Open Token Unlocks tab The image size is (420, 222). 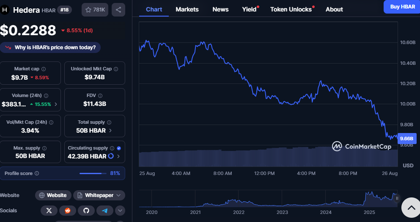[291, 9]
